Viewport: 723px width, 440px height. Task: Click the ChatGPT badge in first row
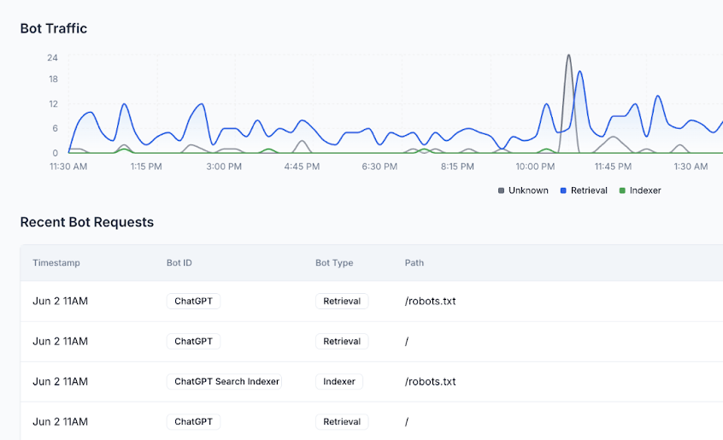193,301
